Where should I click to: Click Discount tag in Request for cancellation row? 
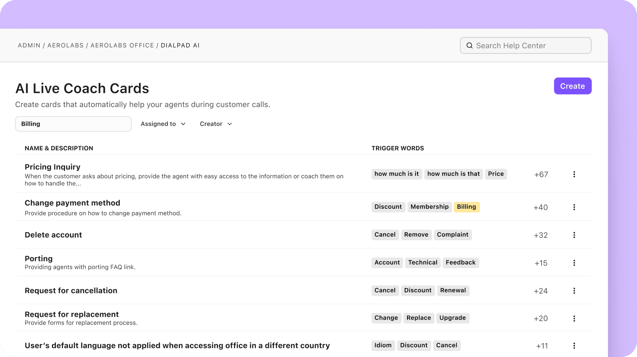click(x=418, y=290)
